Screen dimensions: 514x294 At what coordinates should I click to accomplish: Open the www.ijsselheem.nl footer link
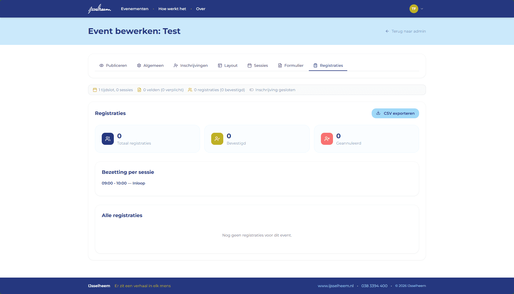click(x=335, y=286)
